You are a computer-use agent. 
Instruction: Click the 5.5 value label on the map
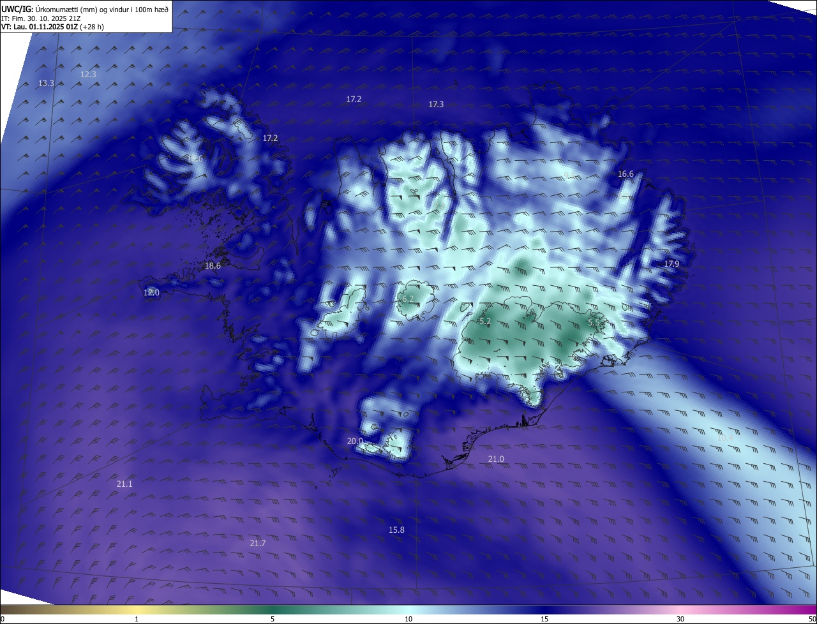594,323
